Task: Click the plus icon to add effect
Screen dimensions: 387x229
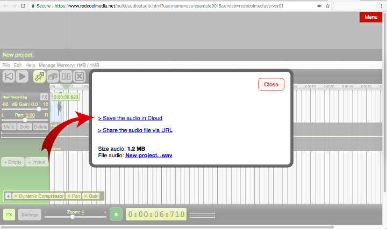Action: tap(8, 196)
